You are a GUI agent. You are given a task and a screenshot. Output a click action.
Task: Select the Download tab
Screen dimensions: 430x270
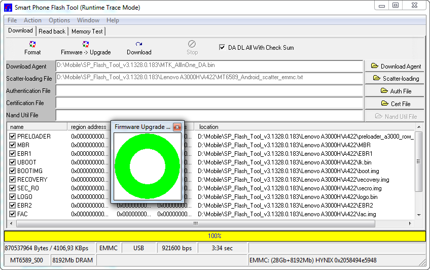(x=20, y=30)
